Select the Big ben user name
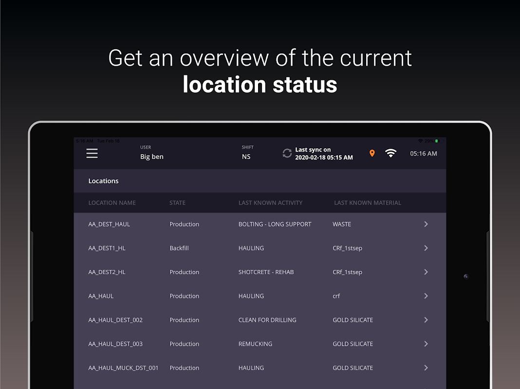The height and width of the screenshot is (389, 520). [151, 157]
